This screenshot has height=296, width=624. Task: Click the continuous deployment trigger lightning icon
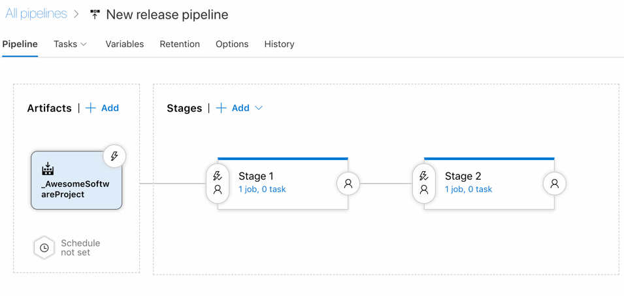(x=114, y=156)
